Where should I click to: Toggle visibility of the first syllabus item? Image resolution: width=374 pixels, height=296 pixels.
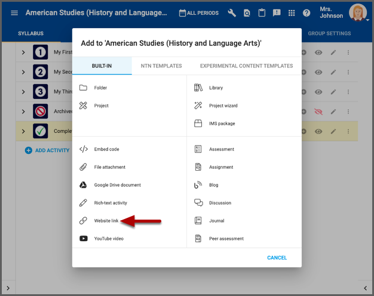[x=319, y=53]
